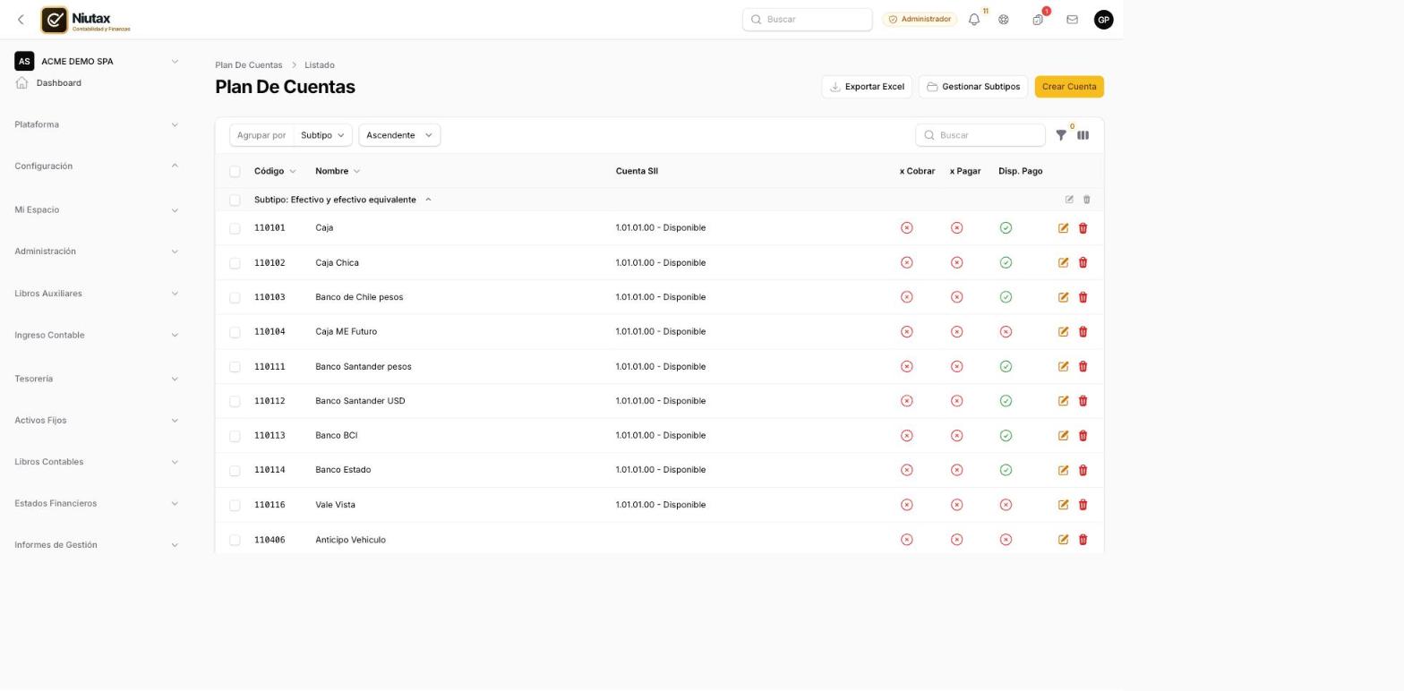Edit the Banco Santander pesos account
This screenshot has width=1404, height=691.
[x=1064, y=367]
